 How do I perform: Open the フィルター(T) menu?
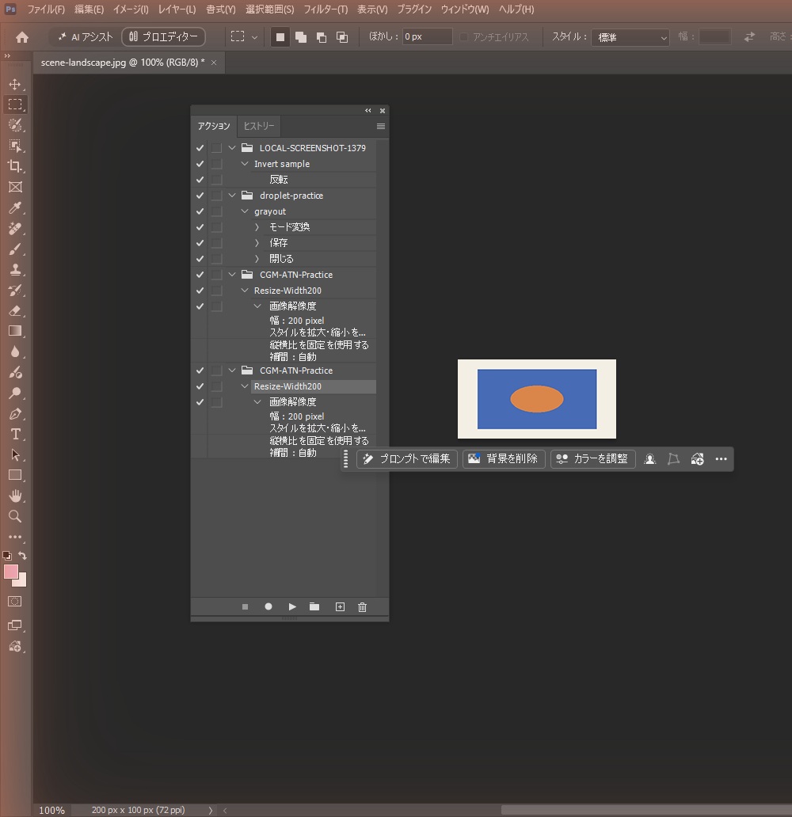coord(326,9)
